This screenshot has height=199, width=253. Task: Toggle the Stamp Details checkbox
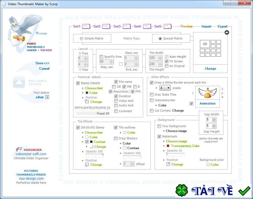(78, 83)
